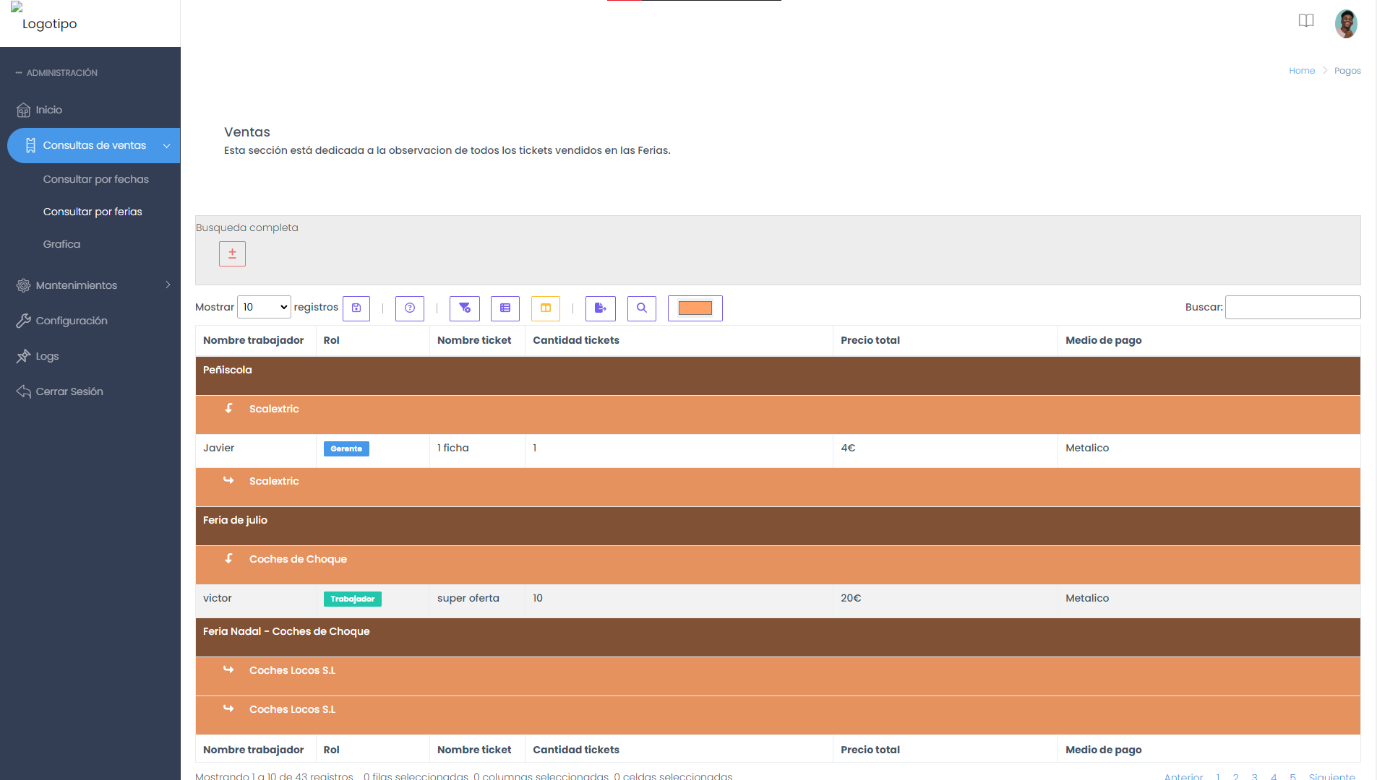
Task: Click the magnifier search toolbar icon
Action: pyautogui.click(x=642, y=308)
